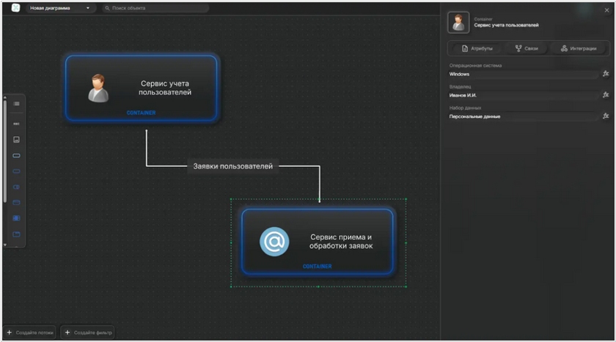The width and height of the screenshot is (616, 342).
Task: Edit the Операционная система field with Windows
Action: (x=523, y=74)
